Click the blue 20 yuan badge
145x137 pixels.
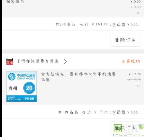pos(29,88)
